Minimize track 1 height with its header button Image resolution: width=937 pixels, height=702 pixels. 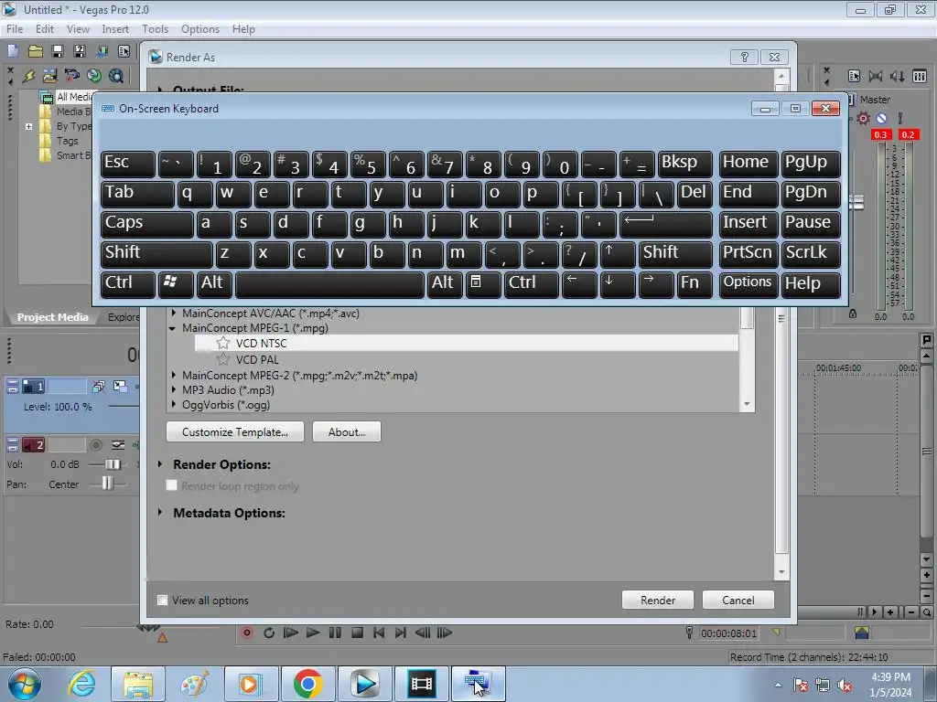tap(13, 387)
